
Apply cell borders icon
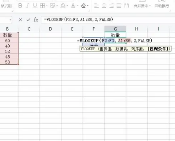click(x=42, y=6)
